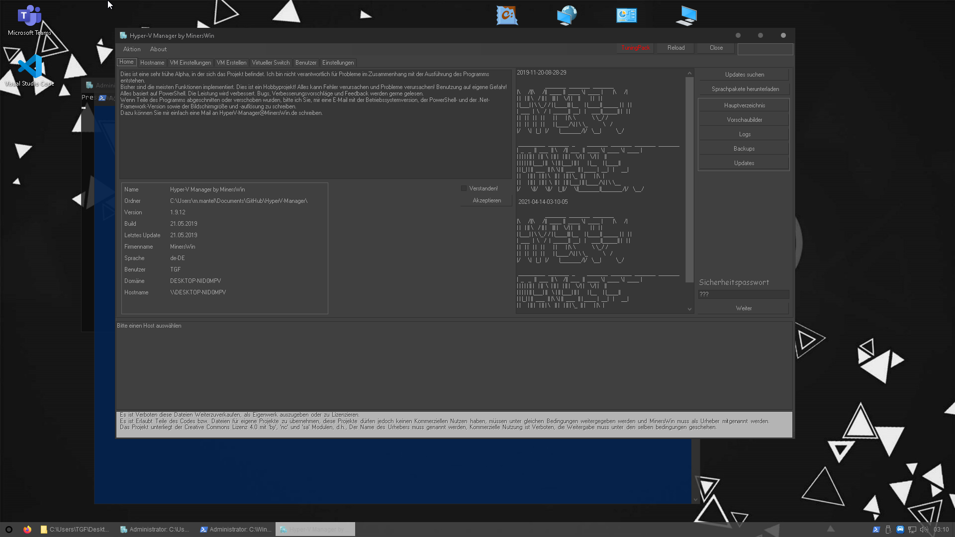Click the red TuningPack button
The height and width of the screenshot is (537, 955).
tap(635, 48)
